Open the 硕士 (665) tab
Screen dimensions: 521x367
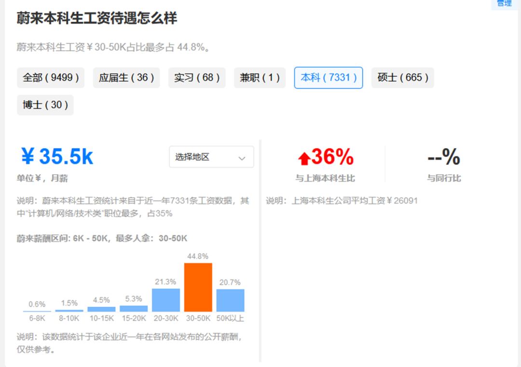[x=403, y=78]
